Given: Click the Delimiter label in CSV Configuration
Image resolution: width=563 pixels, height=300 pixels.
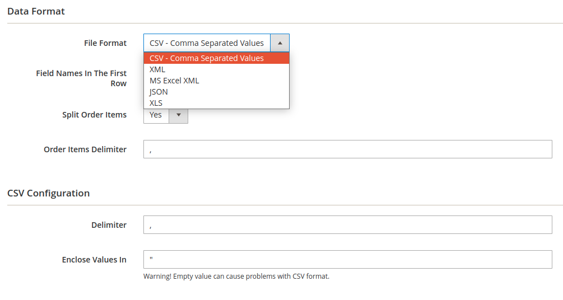Looking at the screenshot, I should pyautogui.click(x=109, y=225).
